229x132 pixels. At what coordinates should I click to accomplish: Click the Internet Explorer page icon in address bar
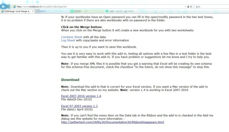pyautogui.click(x=15, y=7)
